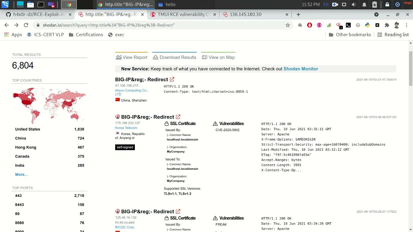
Task: Click the self-signed tag
Action: 125,147
